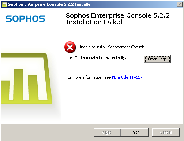Click the installer icon in the title bar
This screenshot has width=184, height=141.
pos(5,4)
